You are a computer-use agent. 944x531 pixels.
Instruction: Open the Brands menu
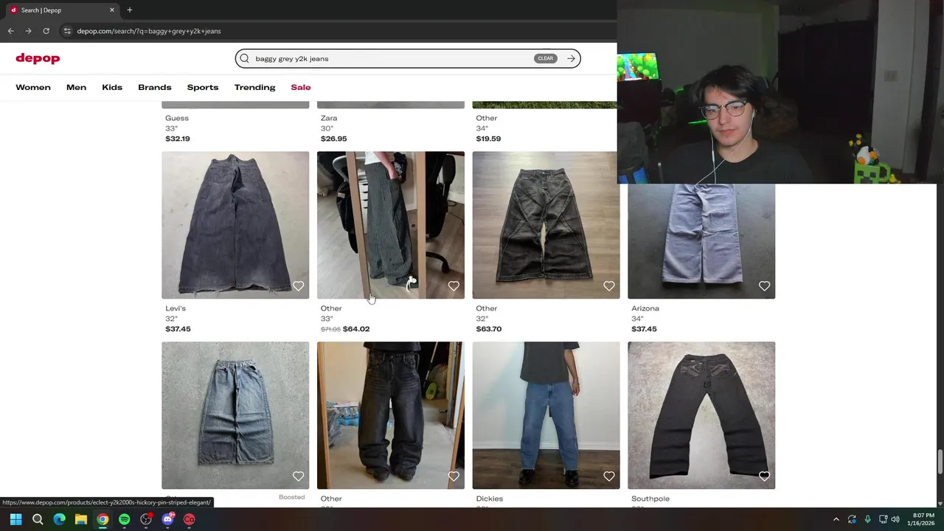(155, 87)
